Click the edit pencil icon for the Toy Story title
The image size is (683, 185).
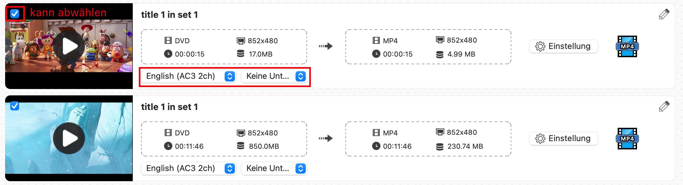coord(664,14)
